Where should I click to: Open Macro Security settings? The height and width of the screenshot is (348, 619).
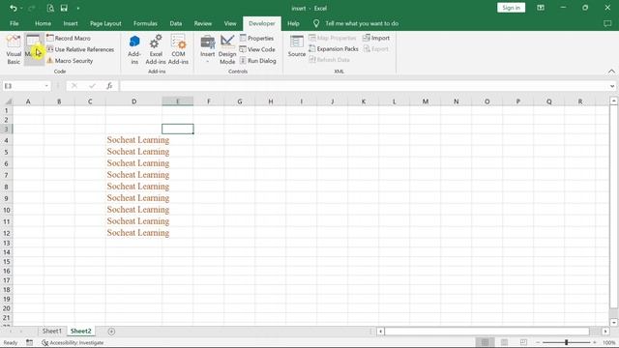click(70, 61)
